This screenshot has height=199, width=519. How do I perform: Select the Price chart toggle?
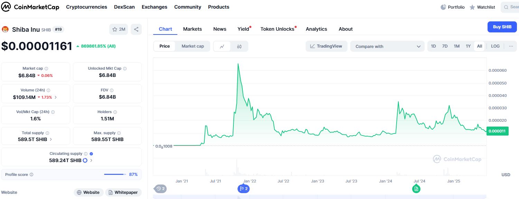(x=165, y=46)
